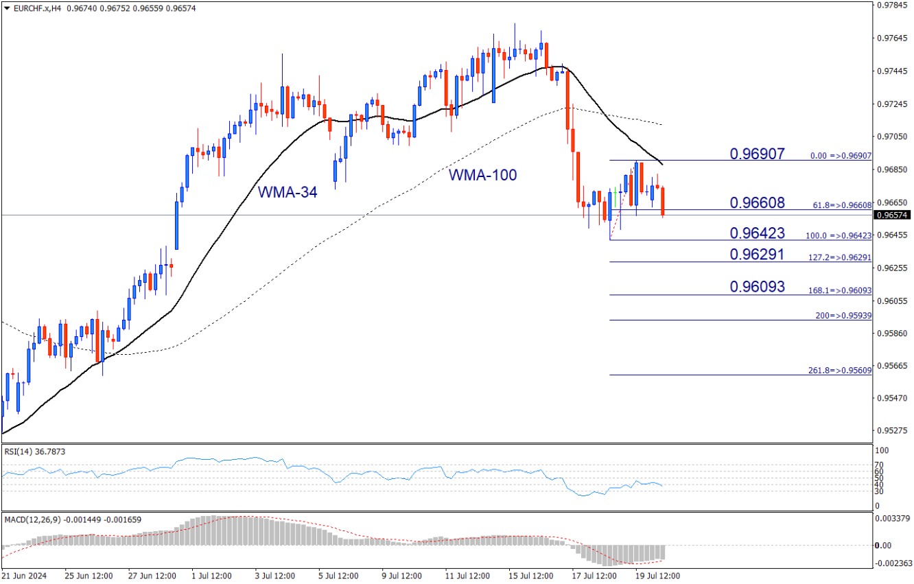
Task: Click the large 0.96907 price label
Action: (x=757, y=154)
